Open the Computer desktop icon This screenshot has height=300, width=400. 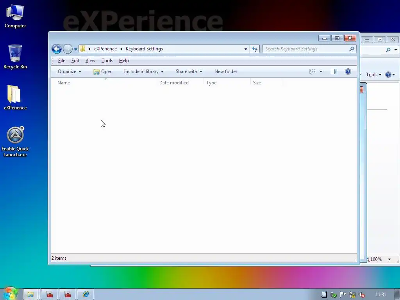tap(15, 16)
